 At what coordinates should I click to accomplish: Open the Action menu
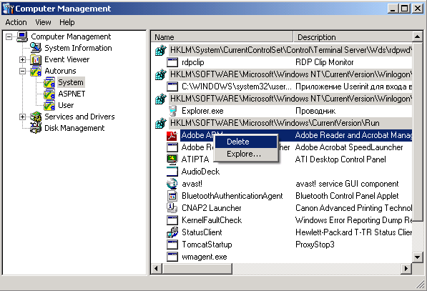click(16, 22)
